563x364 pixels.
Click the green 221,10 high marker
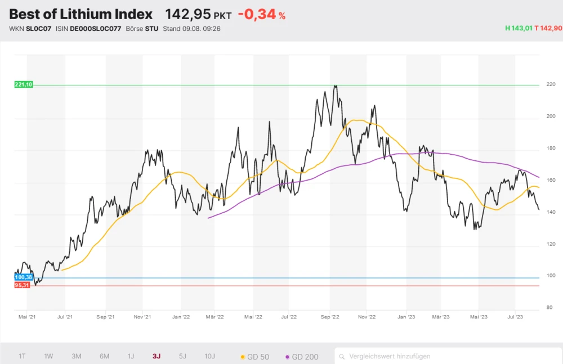click(x=24, y=84)
